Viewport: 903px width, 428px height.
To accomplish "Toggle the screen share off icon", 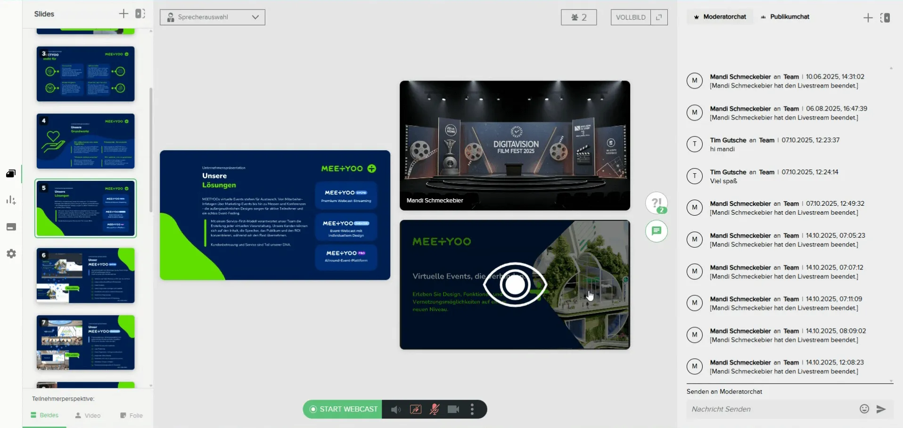I will pyautogui.click(x=415, y=409).
